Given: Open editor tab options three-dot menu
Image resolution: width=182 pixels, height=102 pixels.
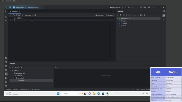Looking at the screenshot, I should click(x=114, y=11).
